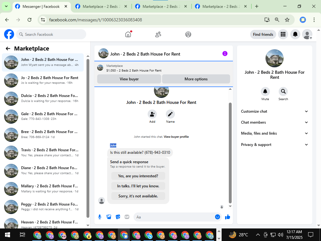The image size is (321, 241).
Task: Toggle conversation information purple icon
Action: pyautogui.click(x=225, y=53)
